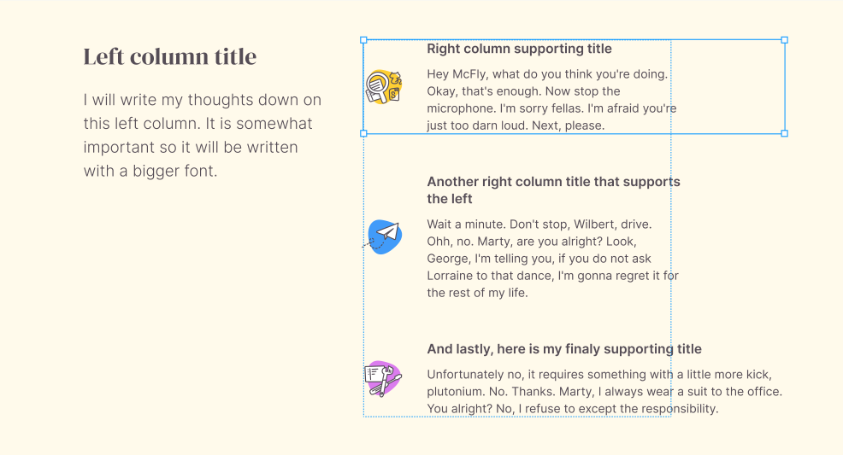Click the yellow magnifier and document icon
This screenshot has width=843, height=455.
(384, 86)
